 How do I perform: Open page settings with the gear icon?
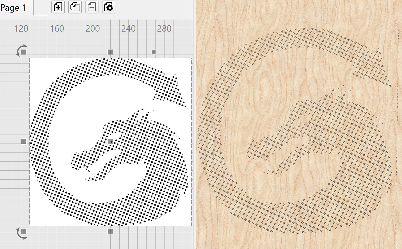pos(109,7)
